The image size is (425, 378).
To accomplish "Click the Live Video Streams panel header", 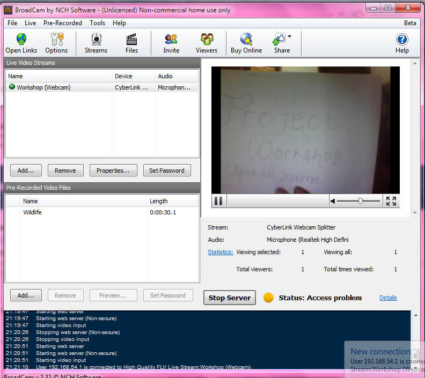I will [x=102, y=63].
